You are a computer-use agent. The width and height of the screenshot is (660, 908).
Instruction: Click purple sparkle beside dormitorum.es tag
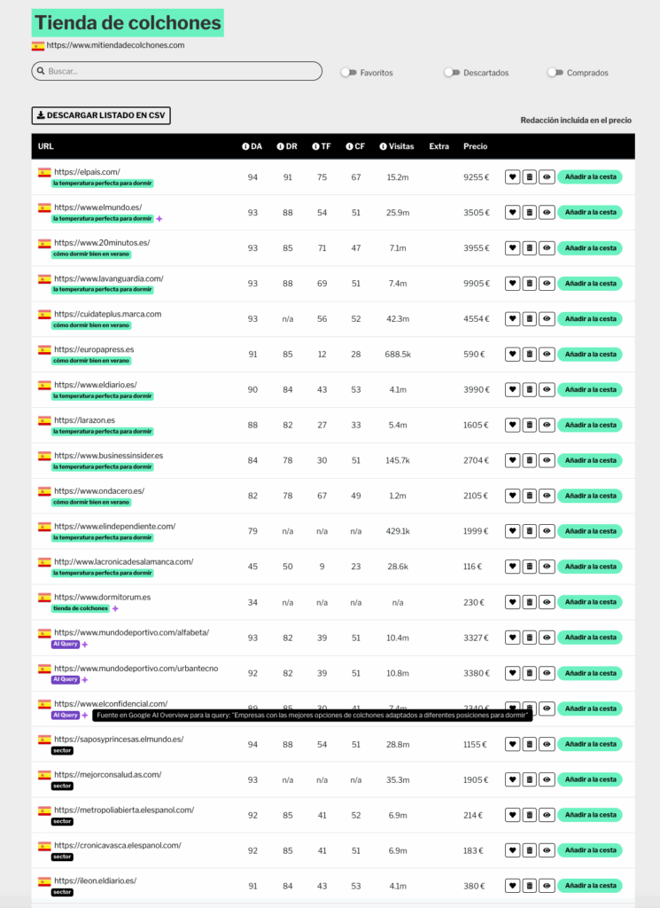[115, 608]
